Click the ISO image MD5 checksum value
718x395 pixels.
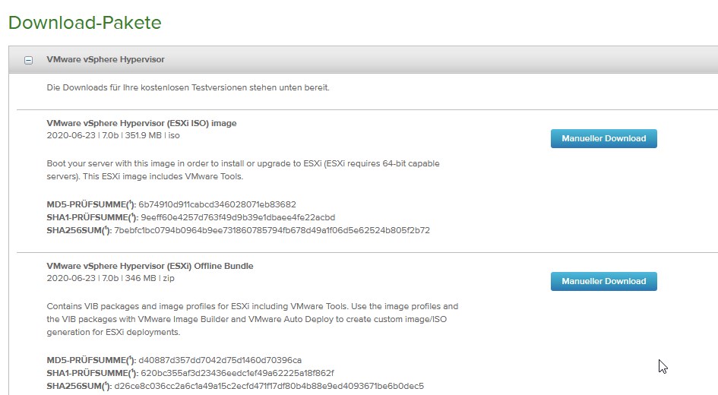[x=217, y=204]
